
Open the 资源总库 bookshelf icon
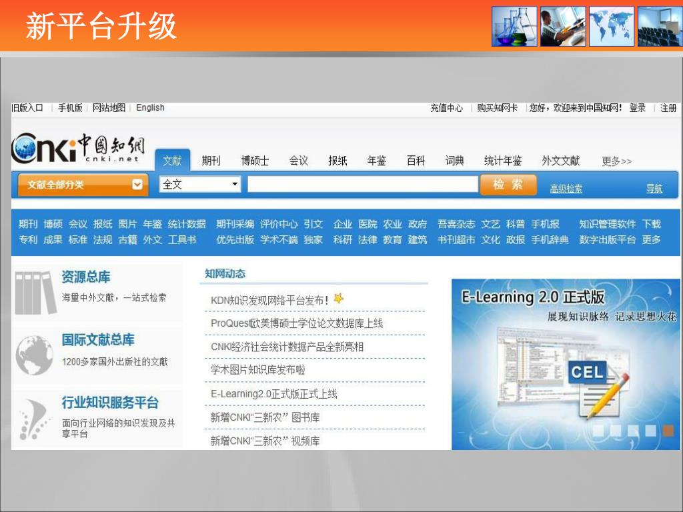(36, 293)
